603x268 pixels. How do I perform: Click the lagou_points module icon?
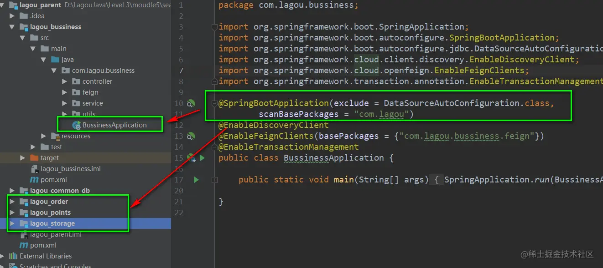(x=24, y=212)
